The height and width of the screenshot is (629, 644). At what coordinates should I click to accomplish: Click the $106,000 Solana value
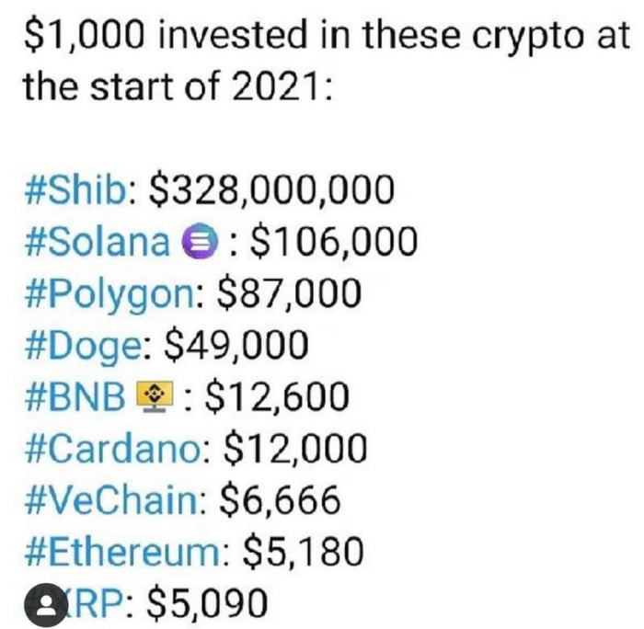tap(334, 242)
